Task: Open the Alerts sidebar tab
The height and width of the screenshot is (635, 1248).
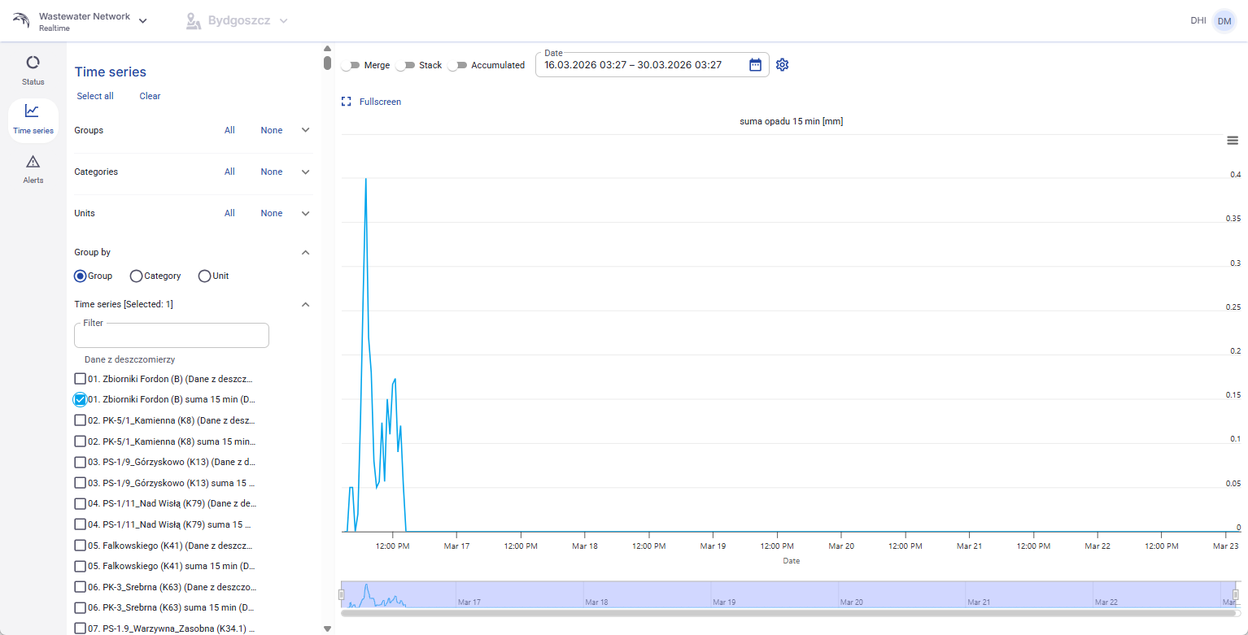Action: click(x=33, y=169)
